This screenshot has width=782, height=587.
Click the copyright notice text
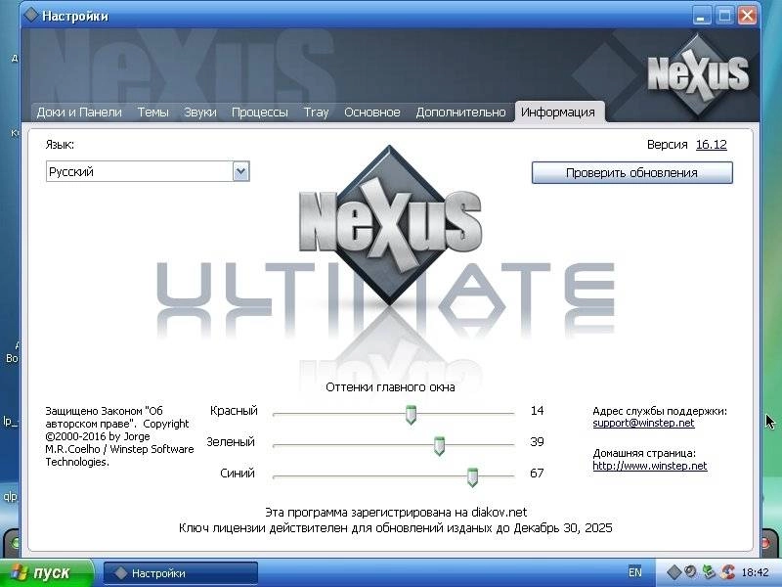point(119,436)
